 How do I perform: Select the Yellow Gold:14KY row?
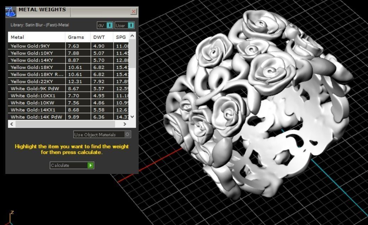coord(68,60)
